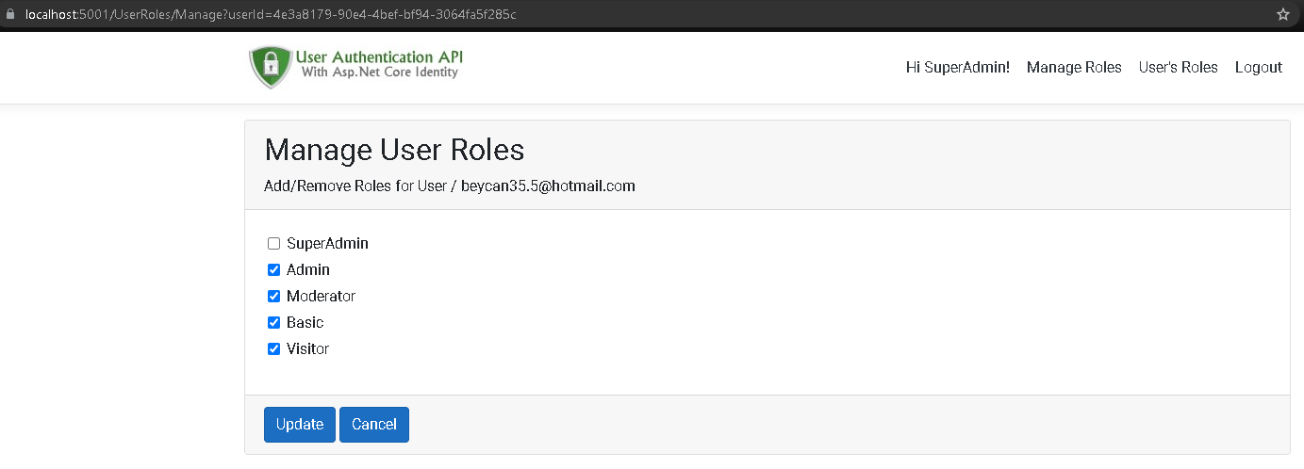1304x469 pixels.
Task: Click the padlock icon in the address bar
Action: coord(11,15)
